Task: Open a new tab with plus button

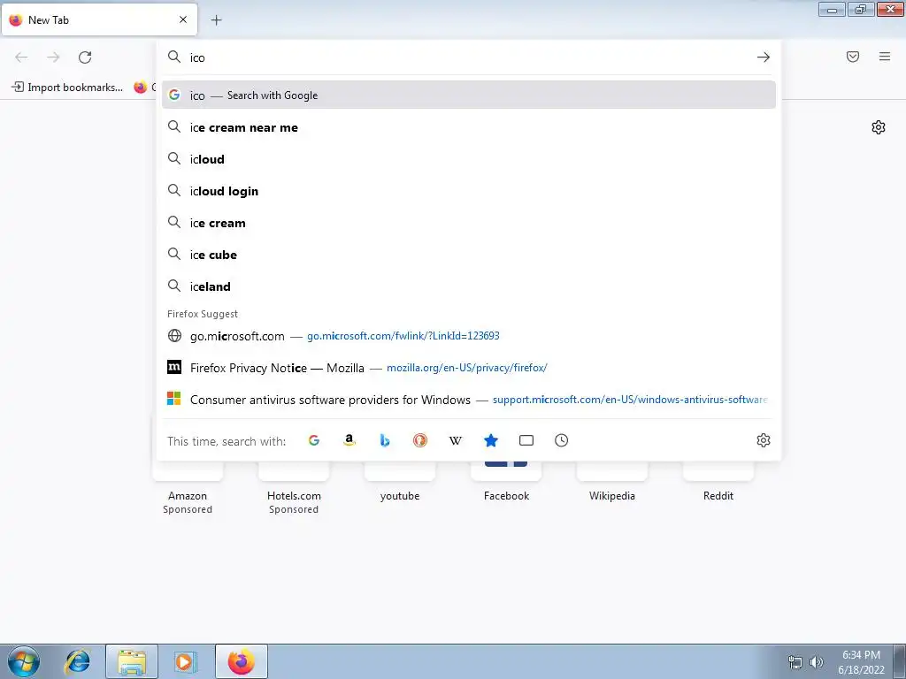Action: coord(216,20)
